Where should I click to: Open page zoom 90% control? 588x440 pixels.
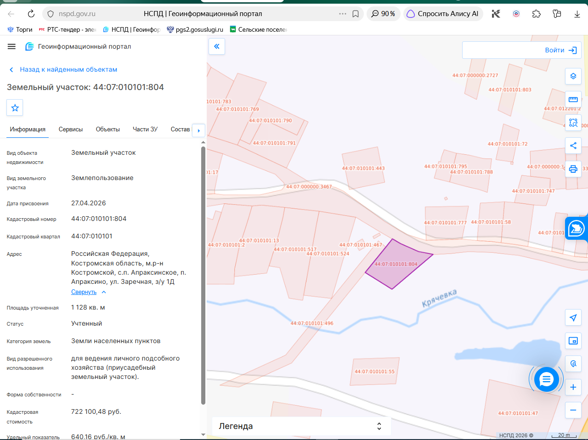click(384, 14)
